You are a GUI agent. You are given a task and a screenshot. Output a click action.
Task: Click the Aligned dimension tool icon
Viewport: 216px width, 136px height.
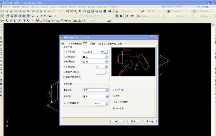tap(7, 21)
